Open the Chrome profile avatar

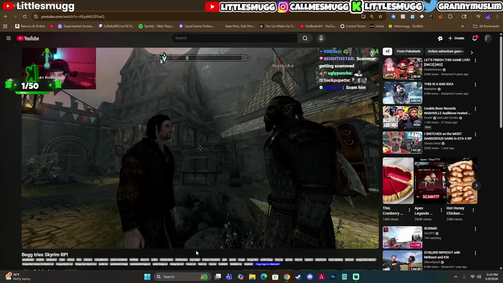488,17
